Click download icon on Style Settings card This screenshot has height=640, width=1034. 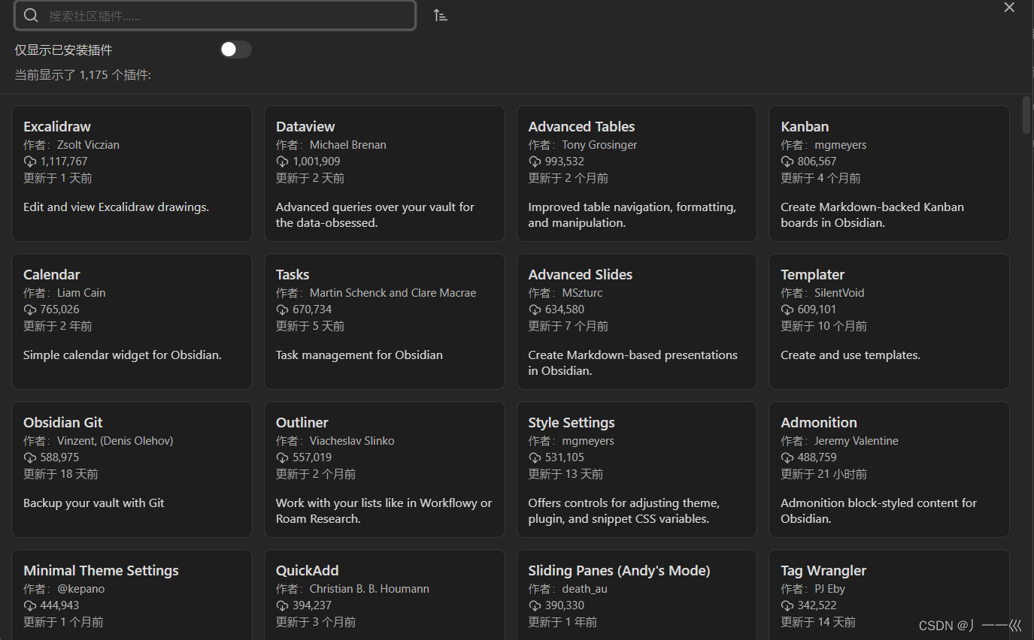pos(535,457)
